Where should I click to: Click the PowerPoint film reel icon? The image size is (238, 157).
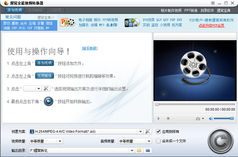click(68, 22)
